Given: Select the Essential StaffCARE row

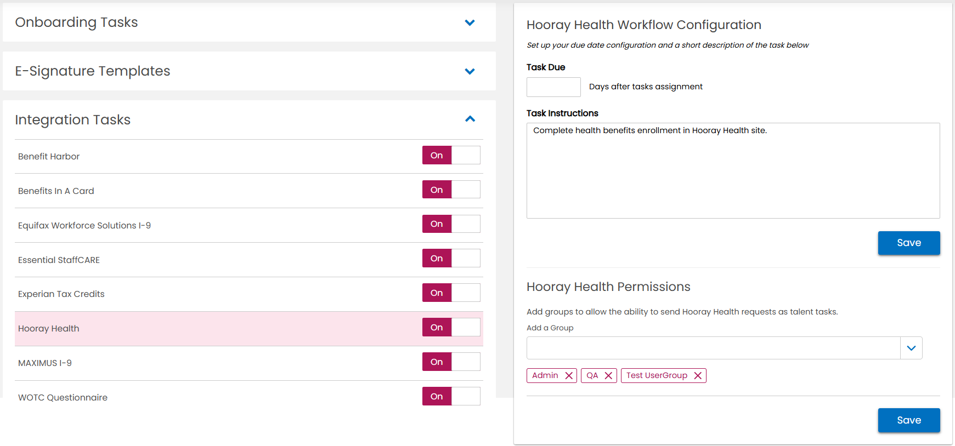Looking at the screenshot, I should pos(248,260).
